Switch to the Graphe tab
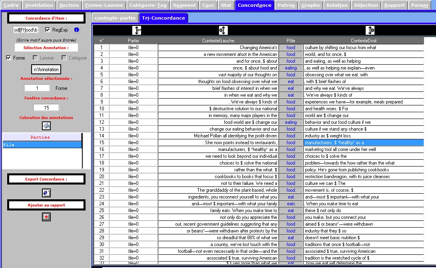The width and height of the screenshot is (436, 268). [311, 5]
